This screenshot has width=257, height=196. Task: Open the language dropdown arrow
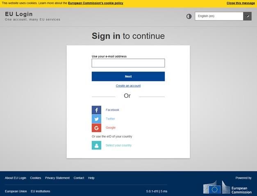point(247,16)
